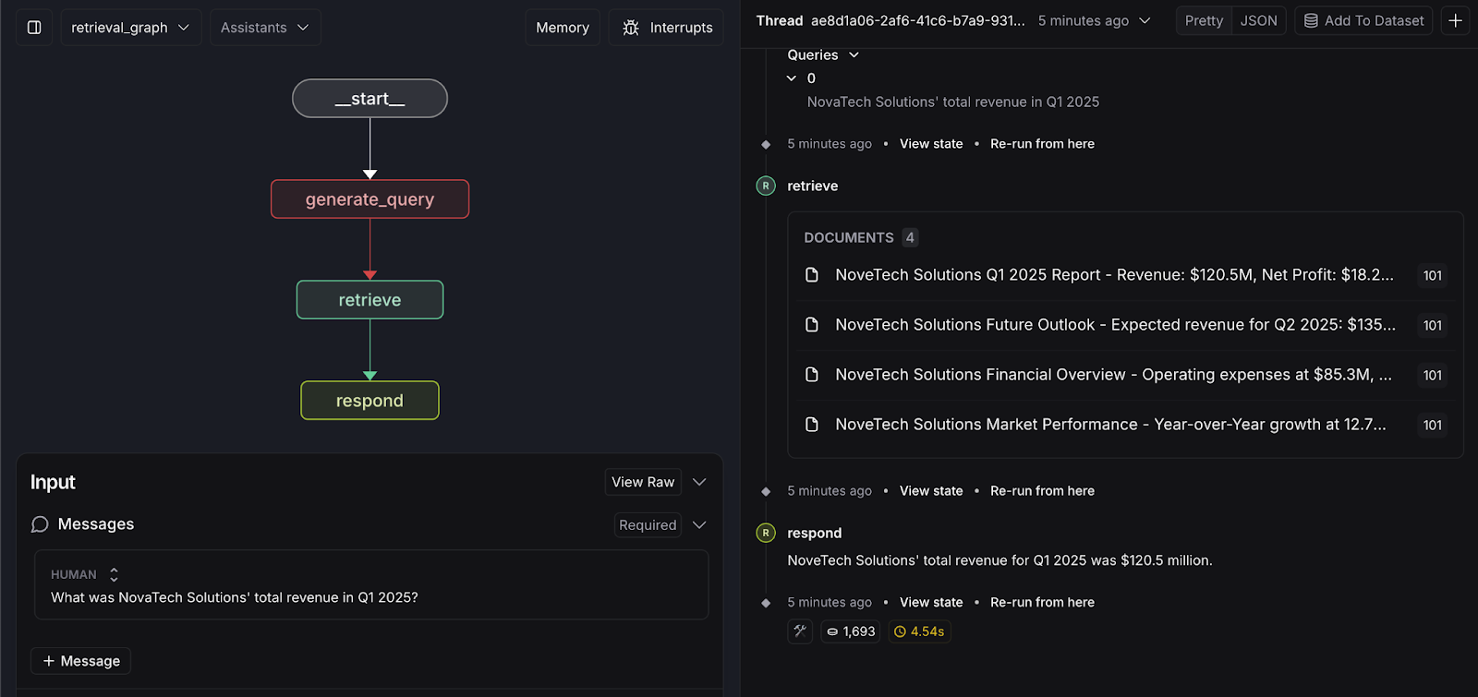Click the respond step R icon
Screen dimensions: 1478x697
[x=766, y=533]
